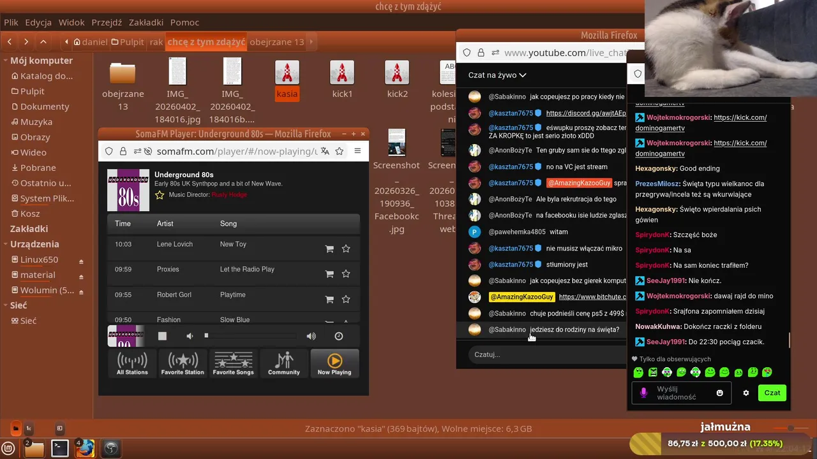Click the Pulpit breadcrumb in path bar
Image resolution: width=817 pixels, height=459 pixels.
point(128,42)
